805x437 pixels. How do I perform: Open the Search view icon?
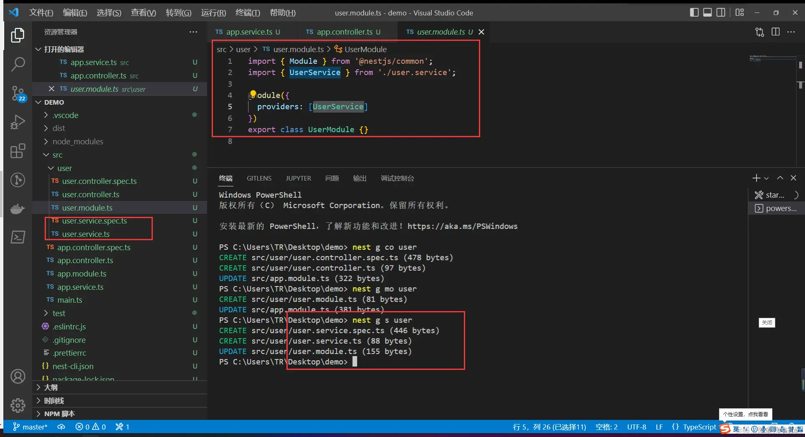pyautogui.click(x=18, y=64)
